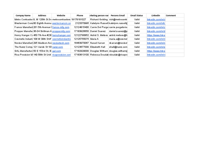The width and height of the screenshot is (198, 153).
Task: Select the 'Richard Golding' name cell
Action: coord(99,19)
